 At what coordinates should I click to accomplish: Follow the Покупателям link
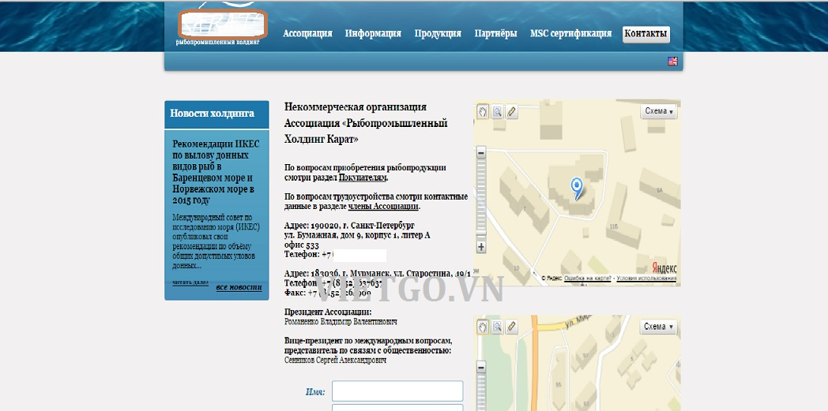(x=363, y=178)
